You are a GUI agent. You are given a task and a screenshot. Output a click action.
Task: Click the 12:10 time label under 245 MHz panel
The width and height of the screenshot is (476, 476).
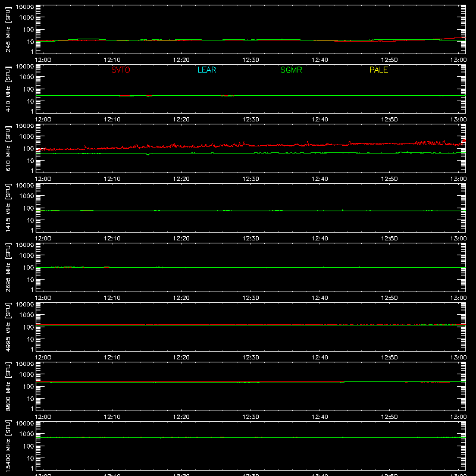point(112,60)
